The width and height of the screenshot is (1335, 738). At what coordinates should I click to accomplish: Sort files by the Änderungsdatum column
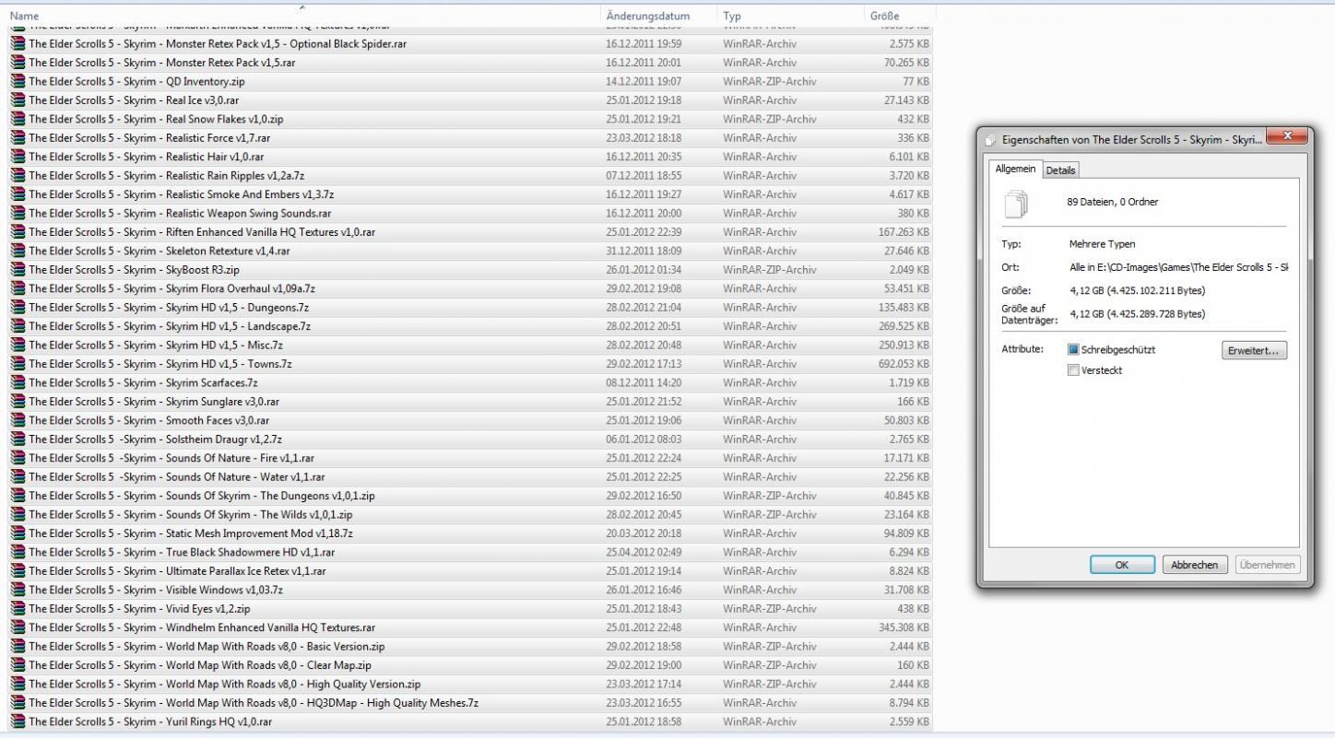pos(659,16)
